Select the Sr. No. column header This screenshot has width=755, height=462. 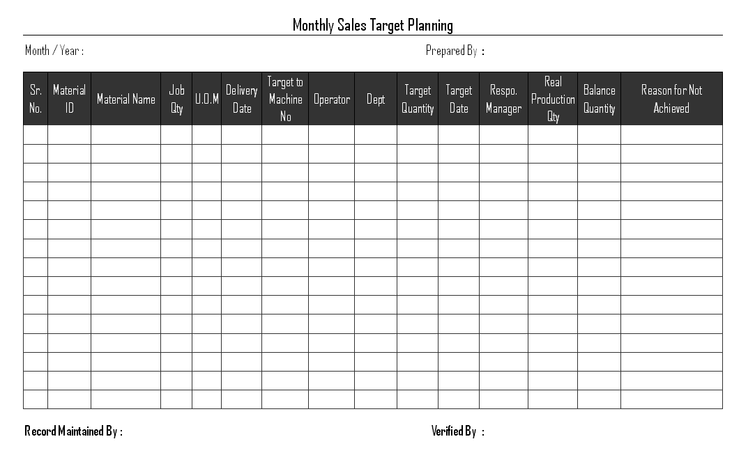pyautogui.click(x=36, y=99)
